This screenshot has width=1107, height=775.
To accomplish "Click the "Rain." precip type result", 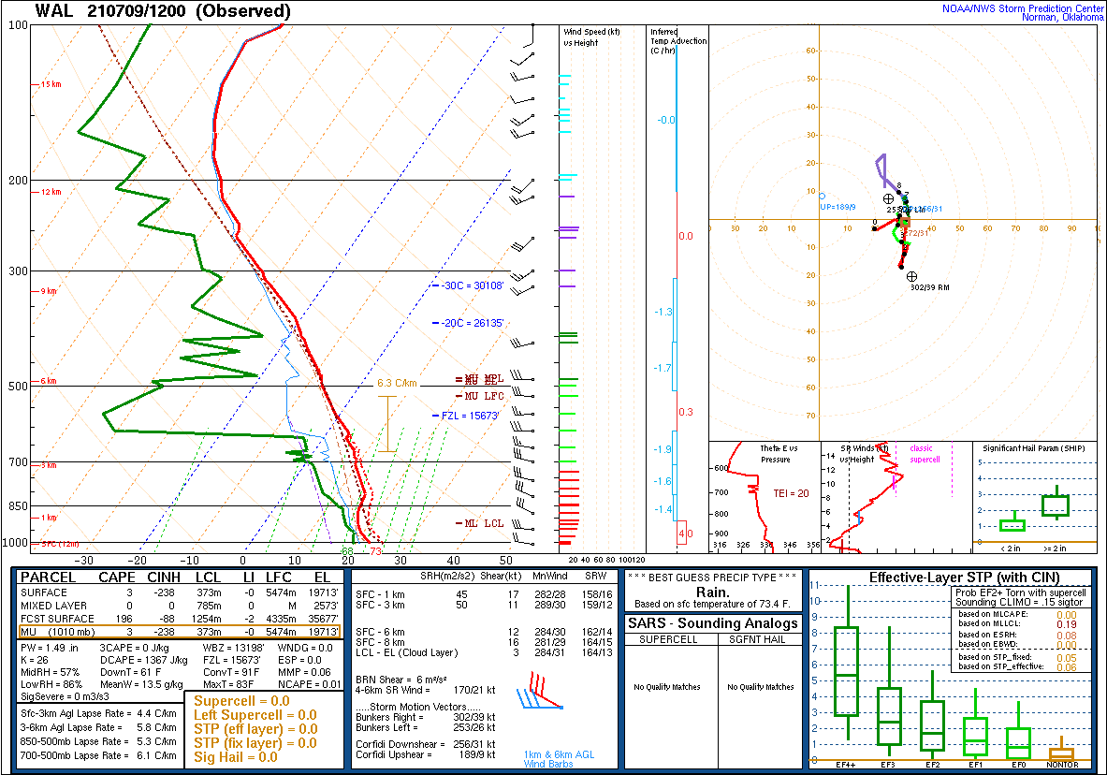I will point(713,592).
